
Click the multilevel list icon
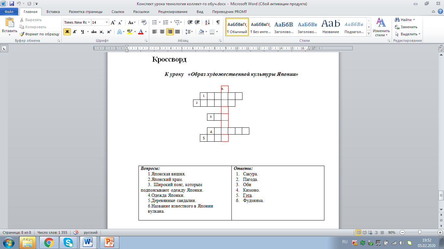177,22
